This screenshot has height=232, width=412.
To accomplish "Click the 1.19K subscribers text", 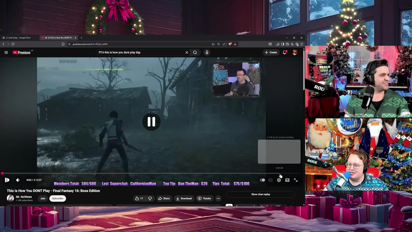I will point(24,200).
